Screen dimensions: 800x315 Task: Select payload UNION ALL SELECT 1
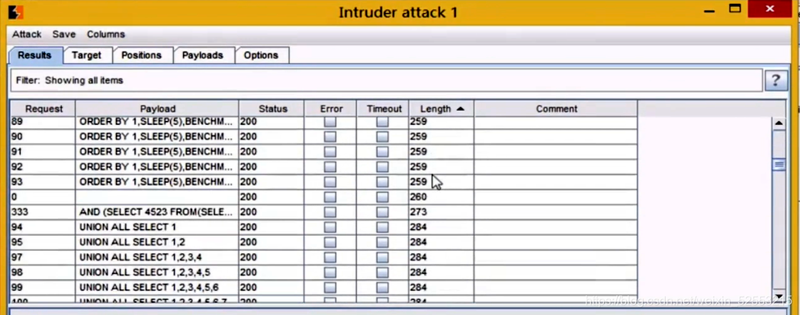pyautogui.click(x=157, y=227)
